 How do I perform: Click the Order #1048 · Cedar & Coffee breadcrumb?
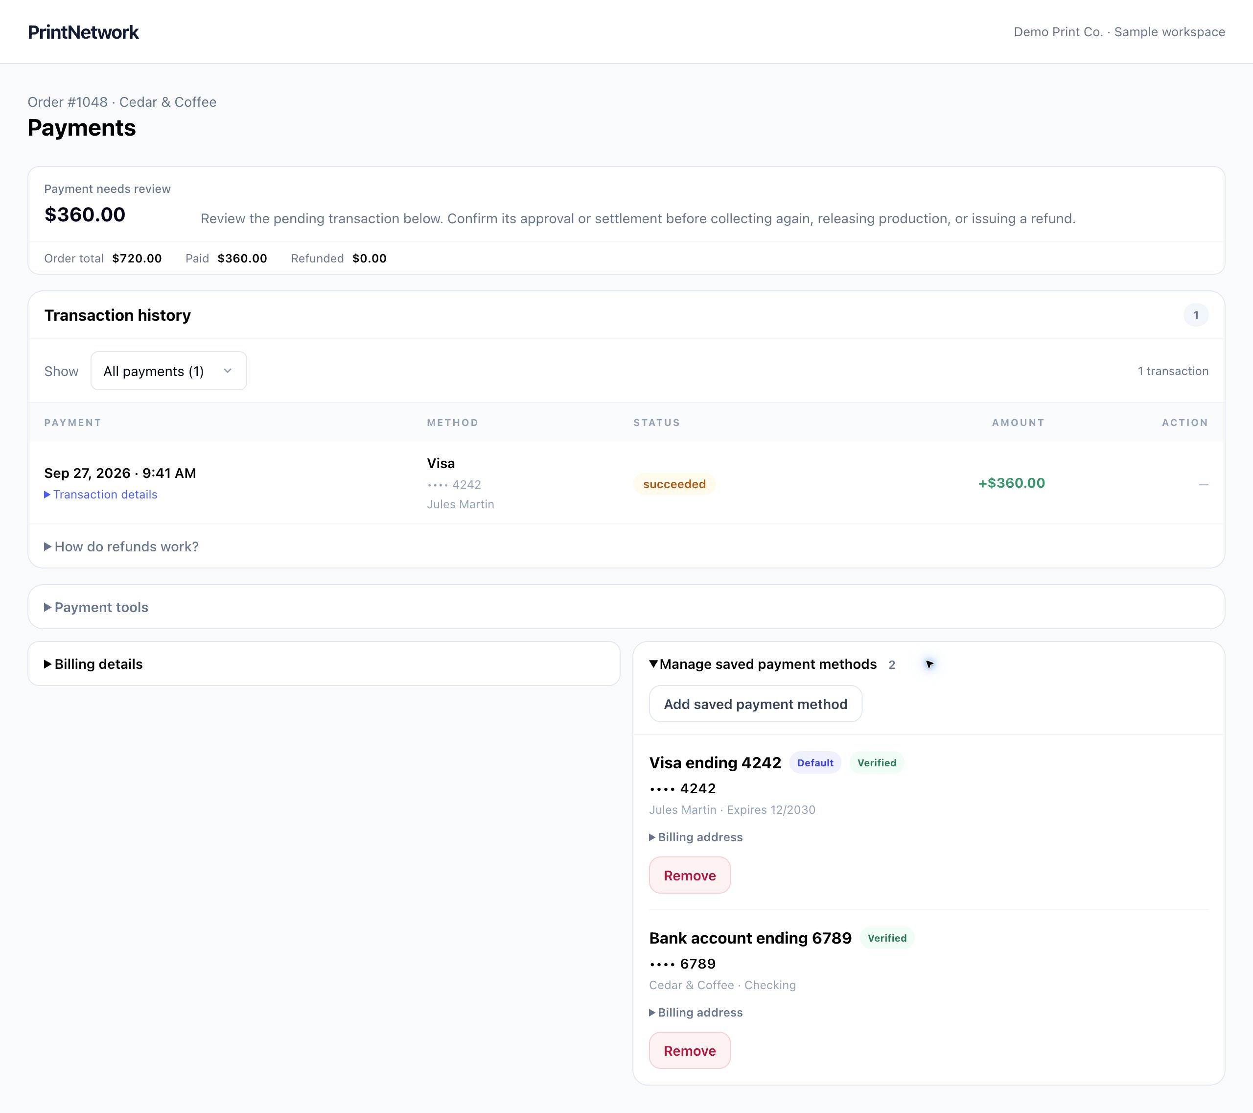coord(122,102)
